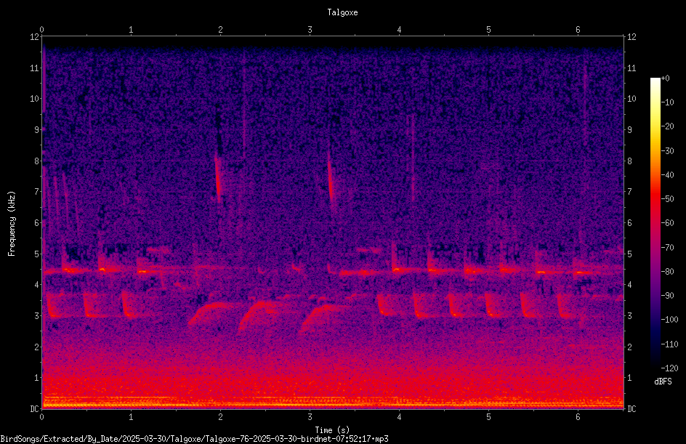Image resolution: width=686 pixels, height=444 pixels.
Task: Click the '5' tick on the top time axis
Action: 488,30
